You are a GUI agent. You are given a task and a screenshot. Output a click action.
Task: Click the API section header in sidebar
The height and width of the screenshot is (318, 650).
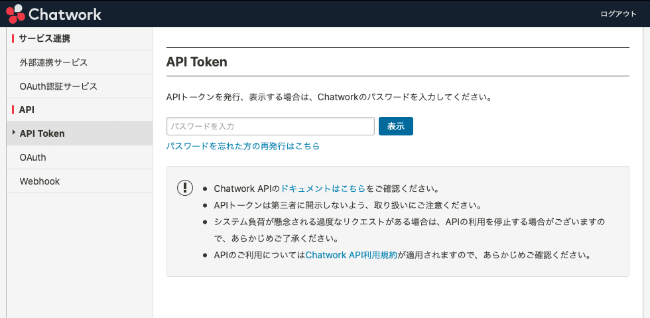click(x=27, y=110)
